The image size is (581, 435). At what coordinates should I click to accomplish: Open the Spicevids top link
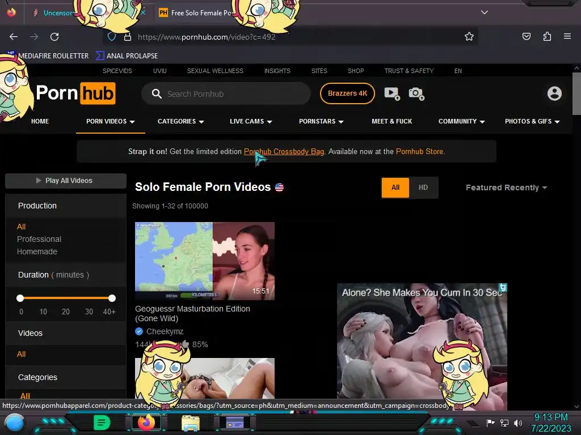117,71
